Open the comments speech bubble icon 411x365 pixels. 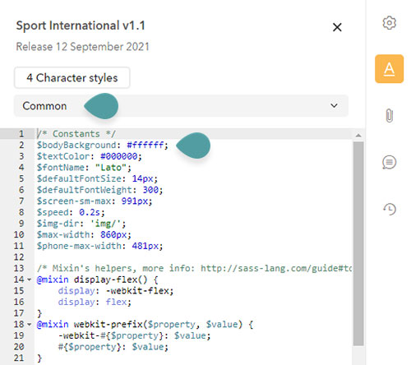click(389, 162)
